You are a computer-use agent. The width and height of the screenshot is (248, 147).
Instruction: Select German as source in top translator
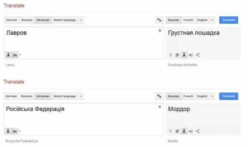(11, 20)
